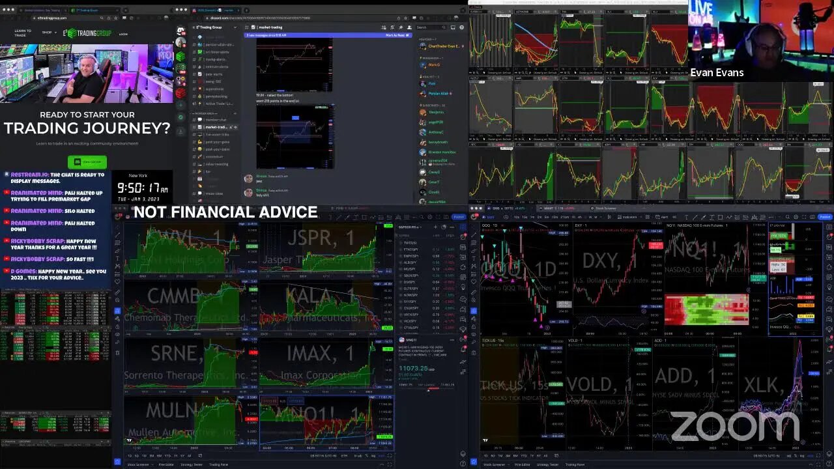Open the alerts panel icon in MULN window sidebar
This screenshot has width=834, height=469.
(x=463, y=237)
